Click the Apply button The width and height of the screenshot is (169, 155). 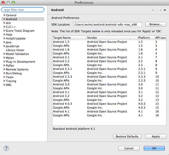[156, 136]
